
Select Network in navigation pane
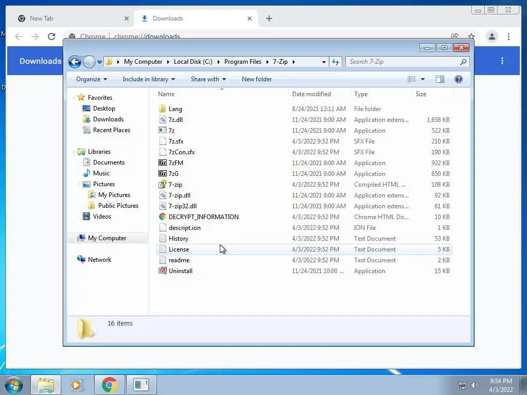click(x=99, y=260)
